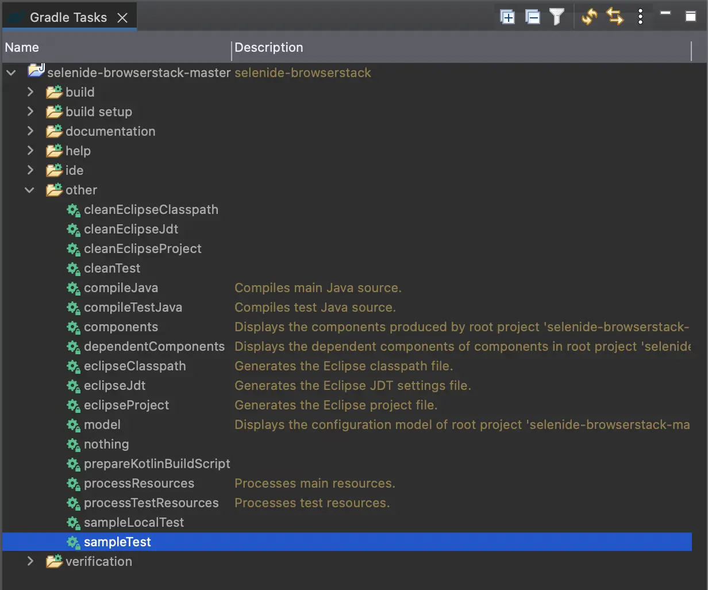The image size is (708, 590).
Task: Select the eclipseClasspath task
Action: [x=134, y=366]
